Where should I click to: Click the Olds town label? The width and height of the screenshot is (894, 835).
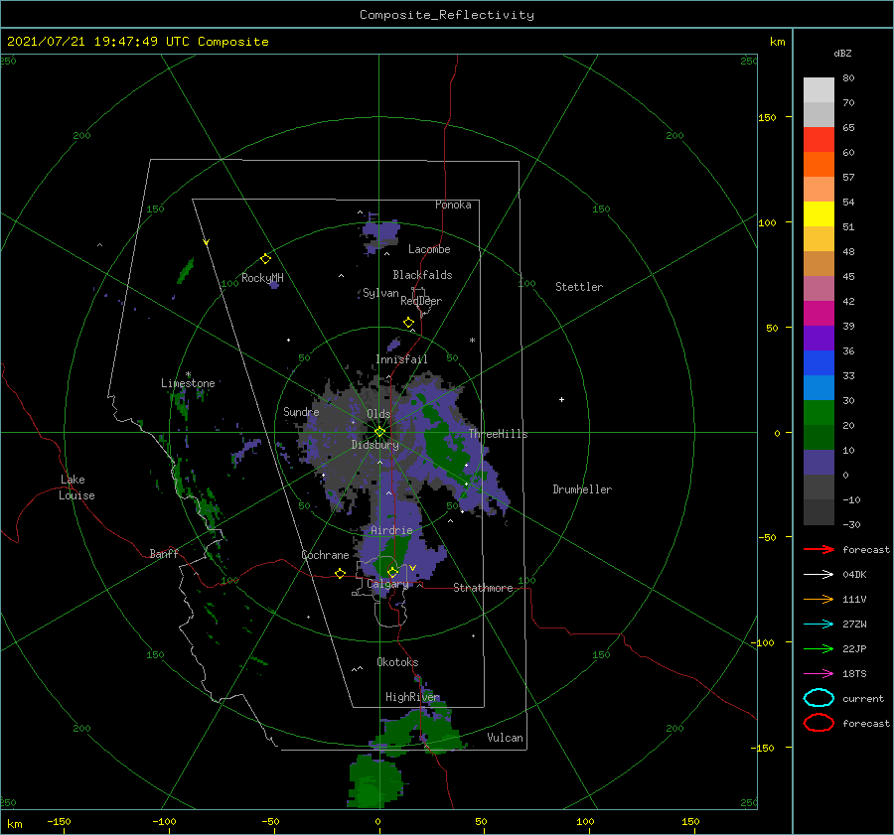[378, 414]
